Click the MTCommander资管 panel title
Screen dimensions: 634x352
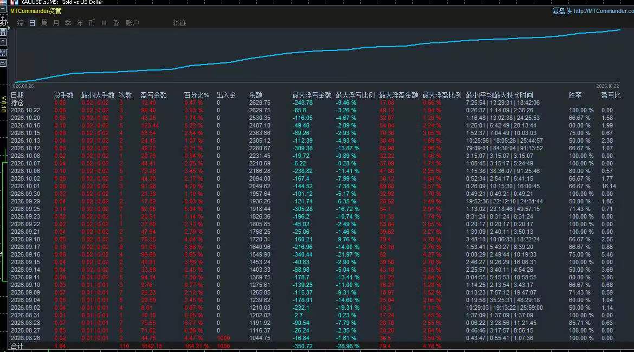point(36,11)
